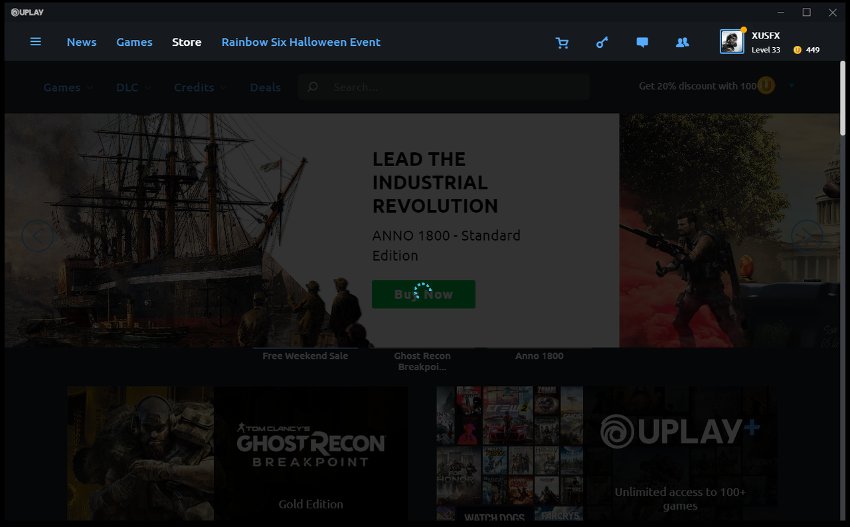Open the friends list icon

pos(682,43)
